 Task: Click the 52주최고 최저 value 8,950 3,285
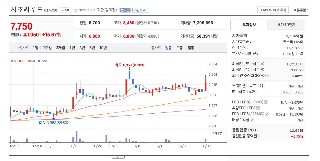(x=293, y=92)
